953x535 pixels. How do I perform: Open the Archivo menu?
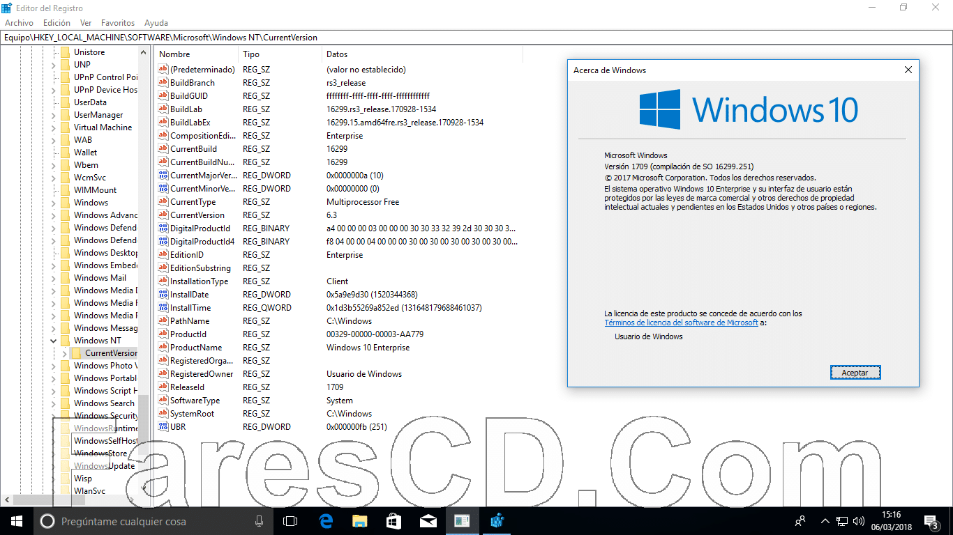point(19,23)
